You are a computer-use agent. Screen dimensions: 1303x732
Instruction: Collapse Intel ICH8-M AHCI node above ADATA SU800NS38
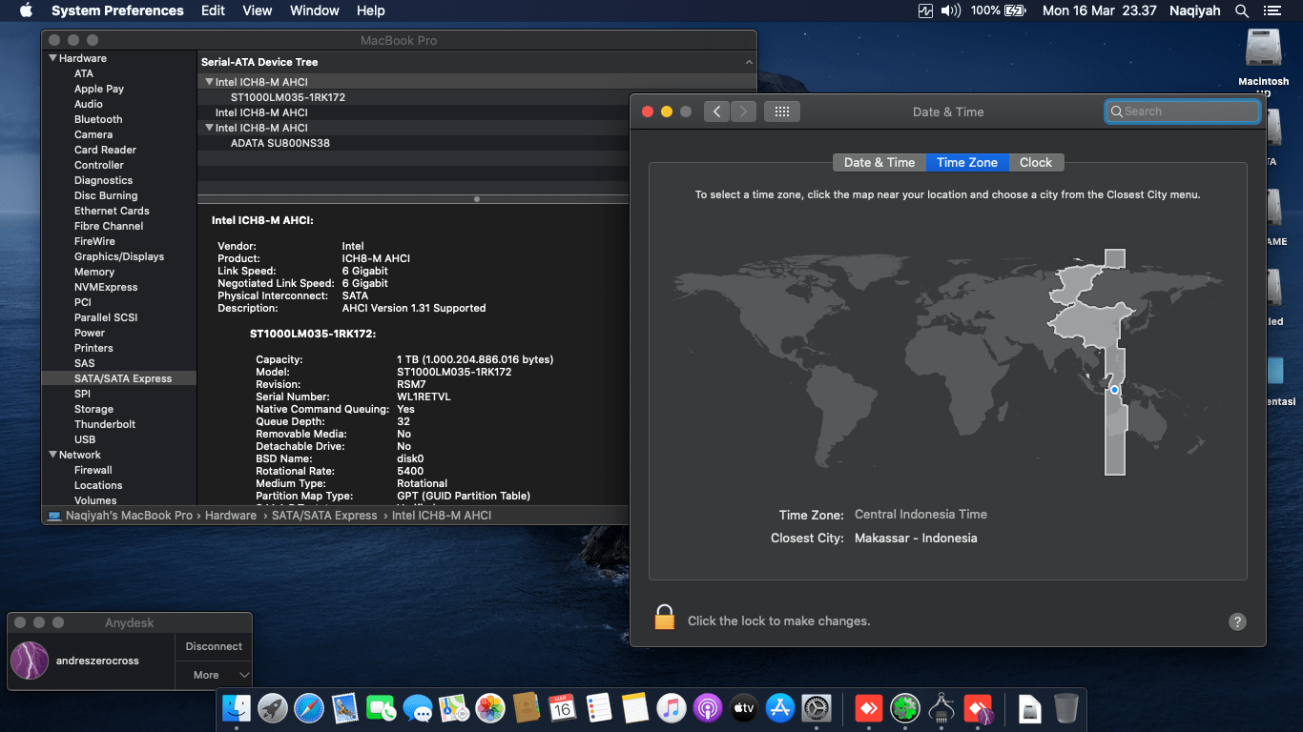pos(209,128)
